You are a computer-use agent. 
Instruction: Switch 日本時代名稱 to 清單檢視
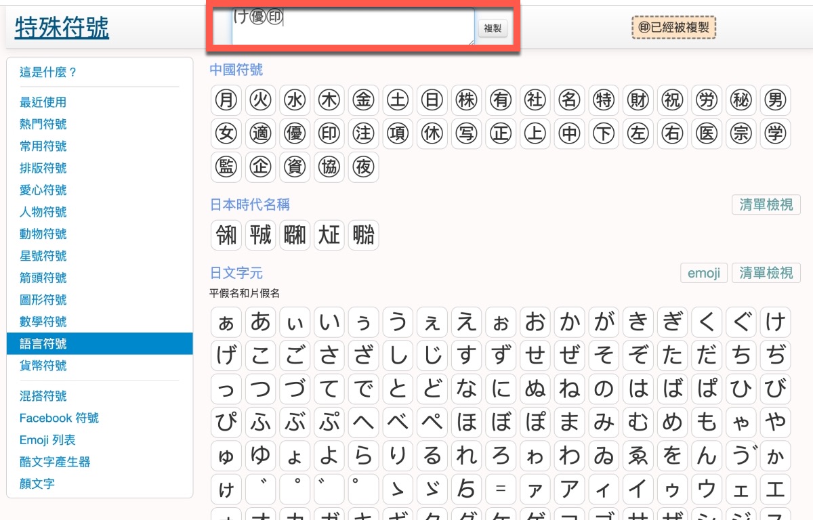coord(766,204)
